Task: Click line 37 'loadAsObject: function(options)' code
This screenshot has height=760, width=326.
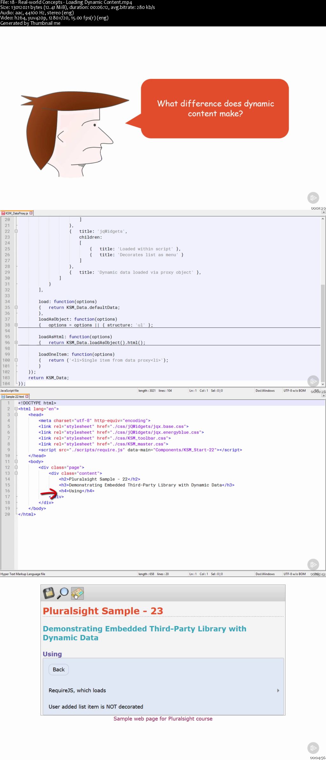Action: (78, 319)
